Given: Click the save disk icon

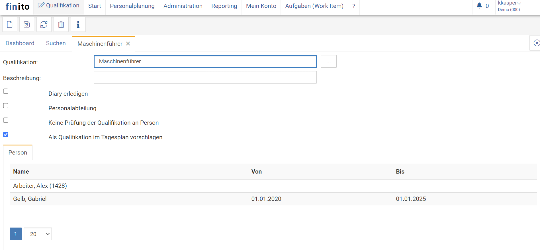Looking at the screenshot, I should pyautogui.click(x=27, y=24).
